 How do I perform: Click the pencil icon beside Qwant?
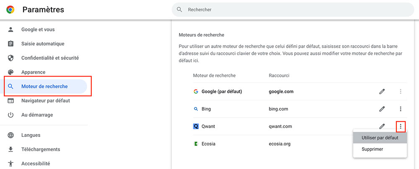382,126
